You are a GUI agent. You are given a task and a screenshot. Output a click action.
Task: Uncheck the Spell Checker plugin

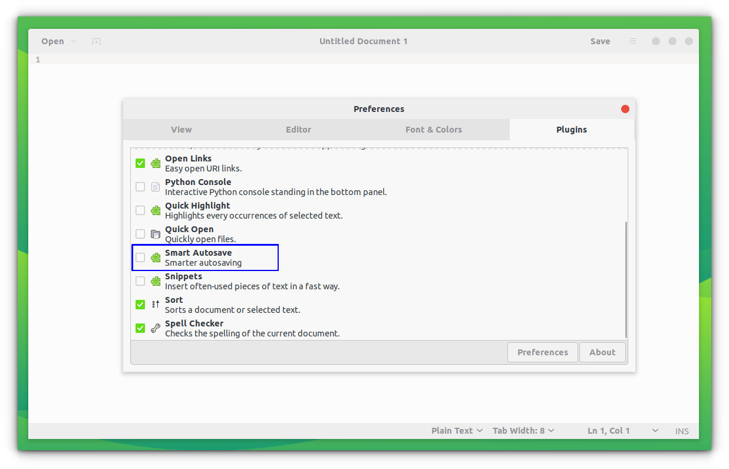[x=140, y=328]
